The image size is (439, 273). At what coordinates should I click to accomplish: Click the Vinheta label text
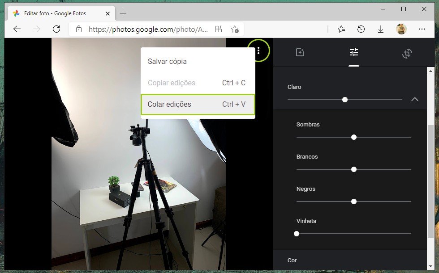click(306, 221)
